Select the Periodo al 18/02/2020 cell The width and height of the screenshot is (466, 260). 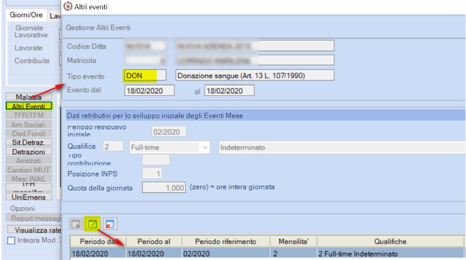[x=154, y=253]
